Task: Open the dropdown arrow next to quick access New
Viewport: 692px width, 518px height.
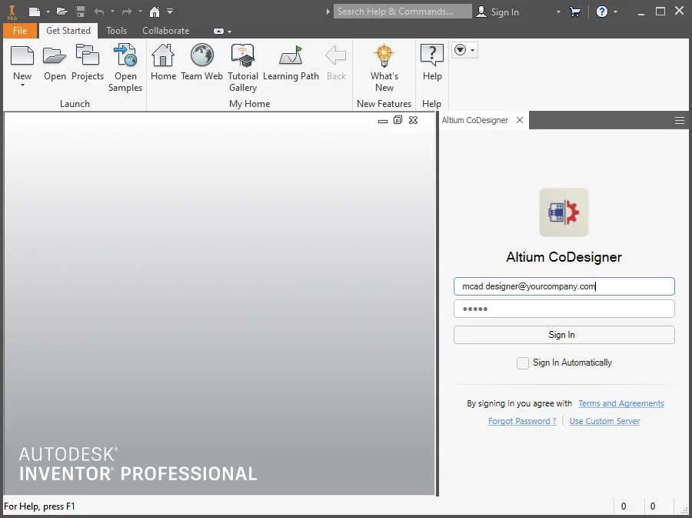Action: tap(48, 12)
